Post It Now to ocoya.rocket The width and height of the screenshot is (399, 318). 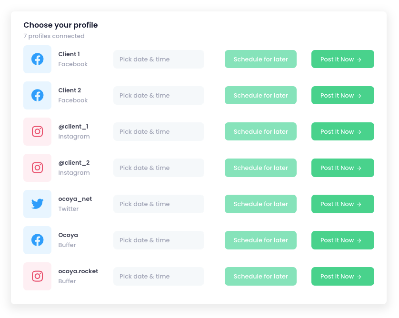pyautogui.click(x=343, y=276)
